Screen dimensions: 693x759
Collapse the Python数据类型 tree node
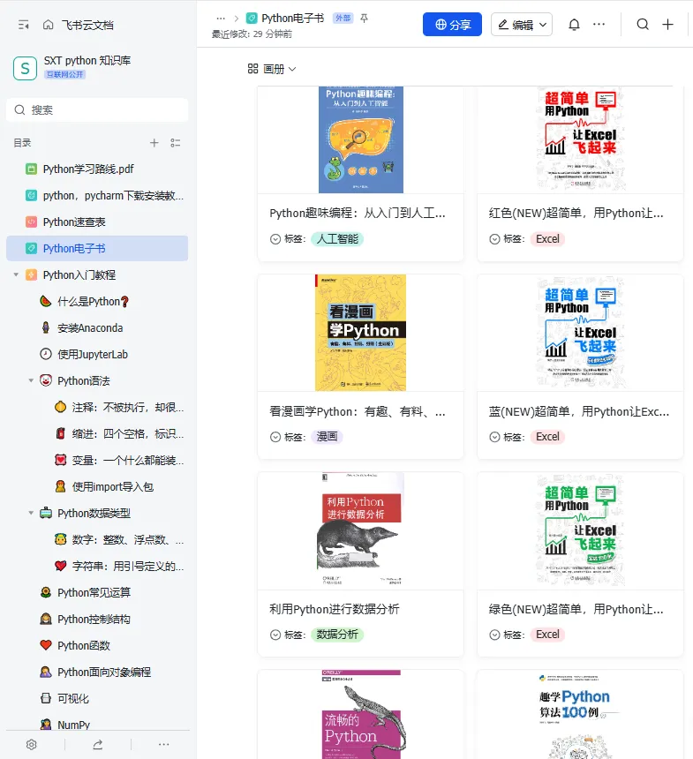(31, 513)
